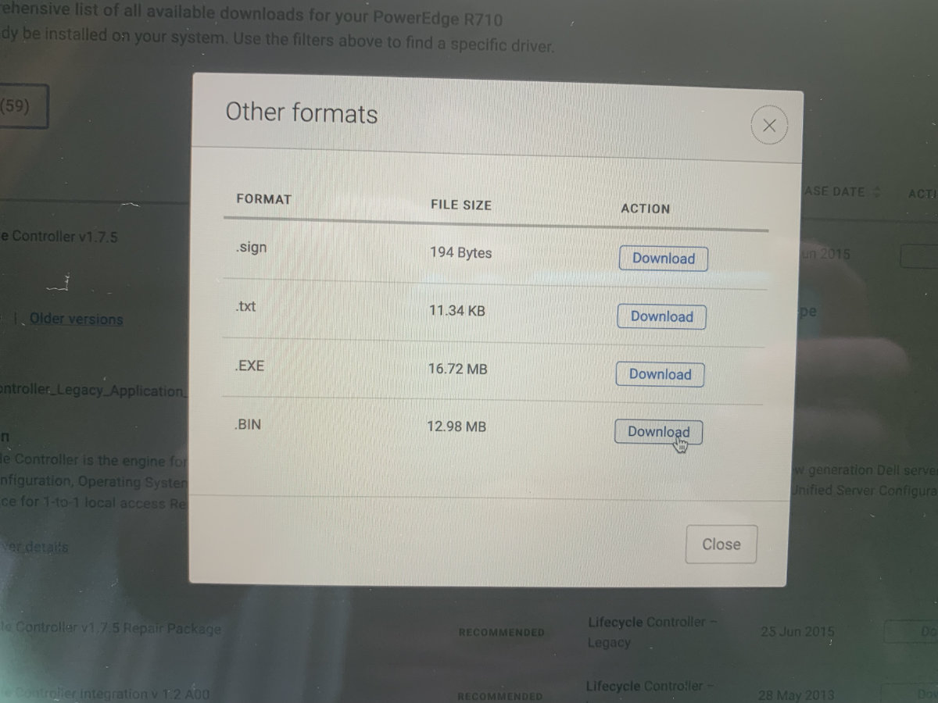This screenshot has height=703, width=938.
Task: Click the FORMAT column header
Action: (263, 199)
